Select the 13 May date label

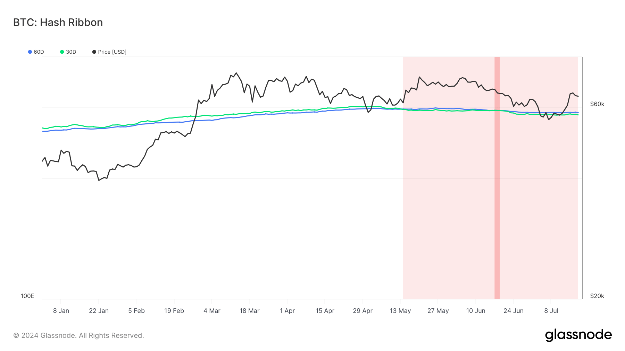tap(400, 311)
